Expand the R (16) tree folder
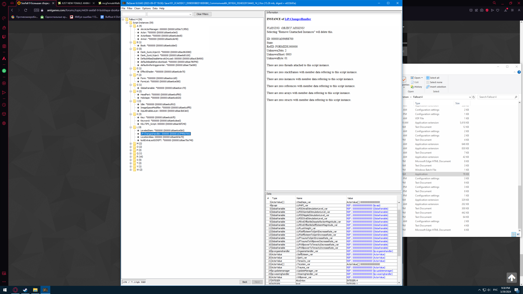 click(x=131, y=157)
